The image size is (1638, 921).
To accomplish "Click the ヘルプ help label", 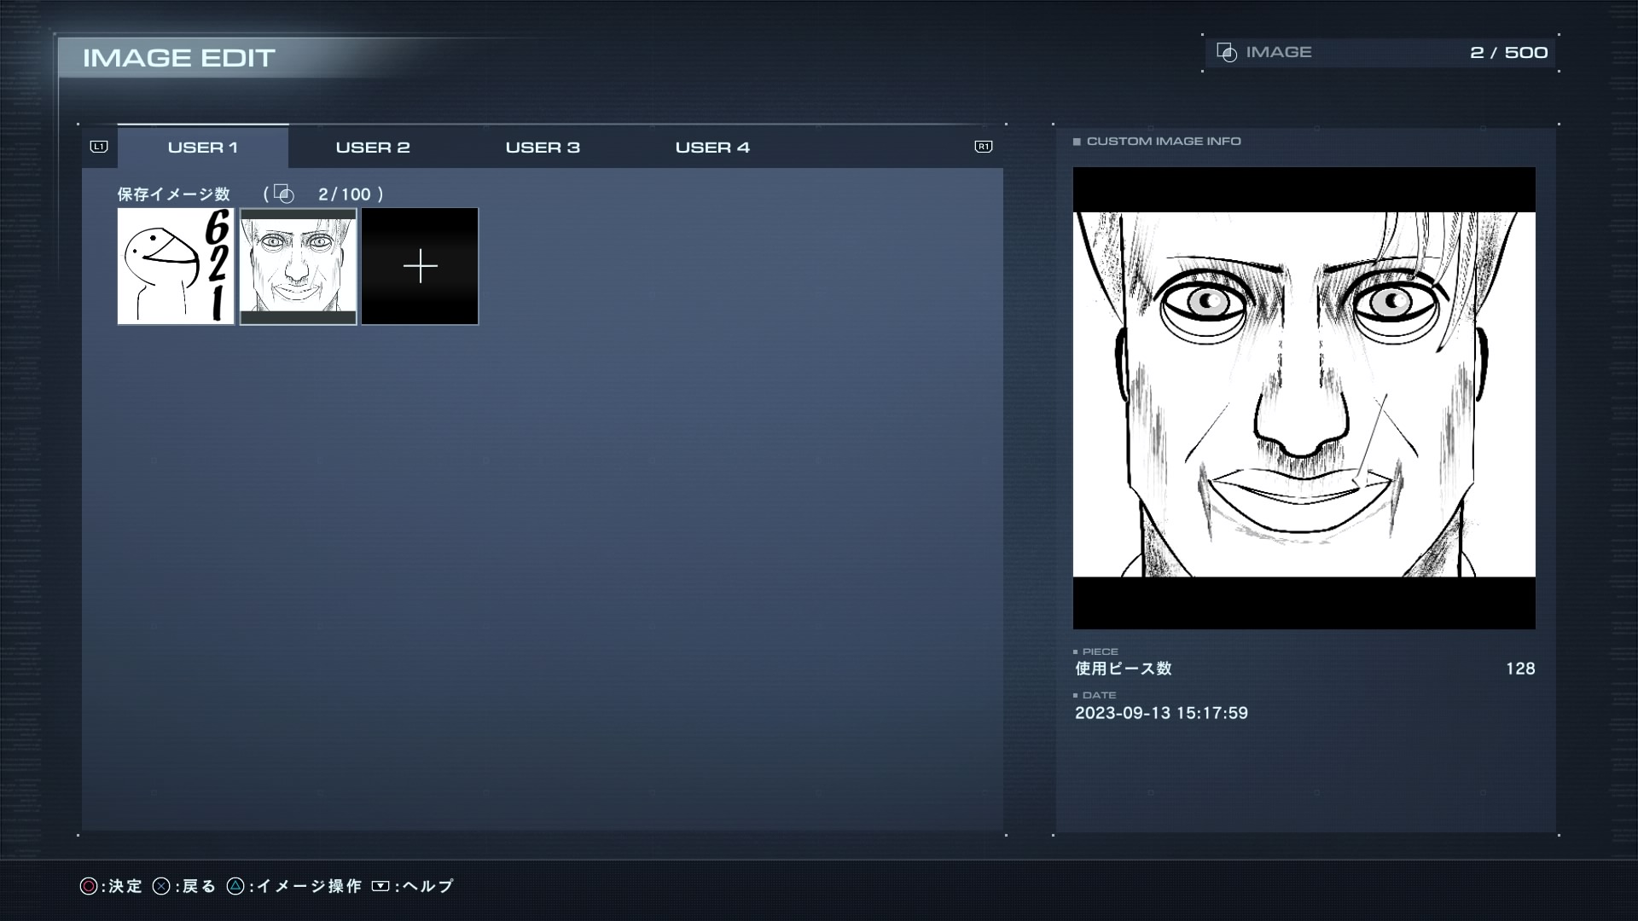I will coord(427,887).
